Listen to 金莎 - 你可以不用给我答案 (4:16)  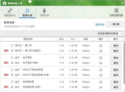click(x=101, y=70)
